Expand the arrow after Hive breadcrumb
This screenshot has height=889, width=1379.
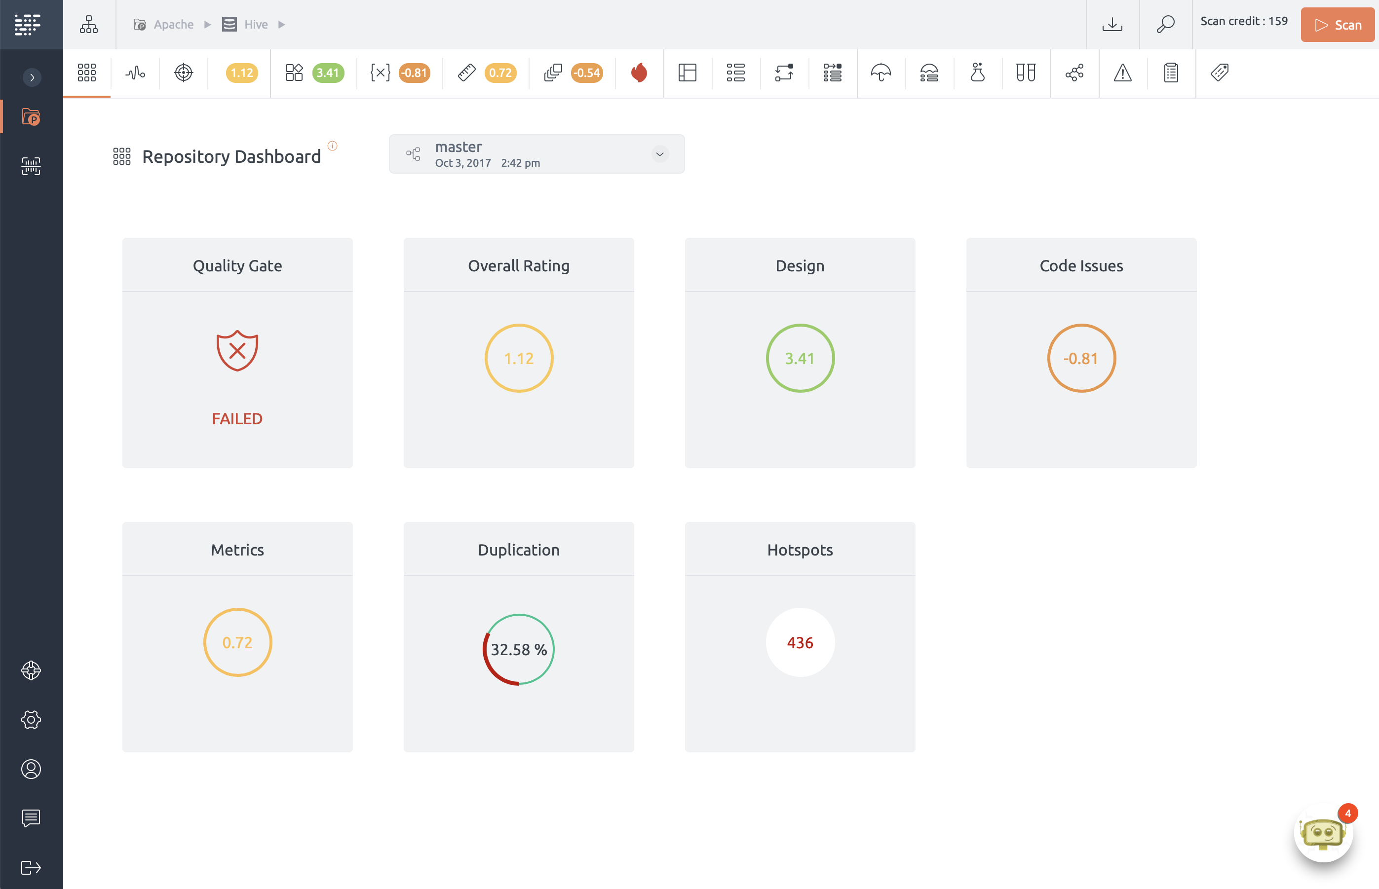coord(282,24)
